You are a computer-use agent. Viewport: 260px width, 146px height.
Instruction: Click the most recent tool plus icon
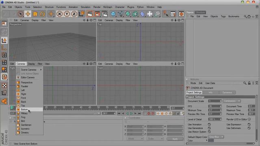51,14
